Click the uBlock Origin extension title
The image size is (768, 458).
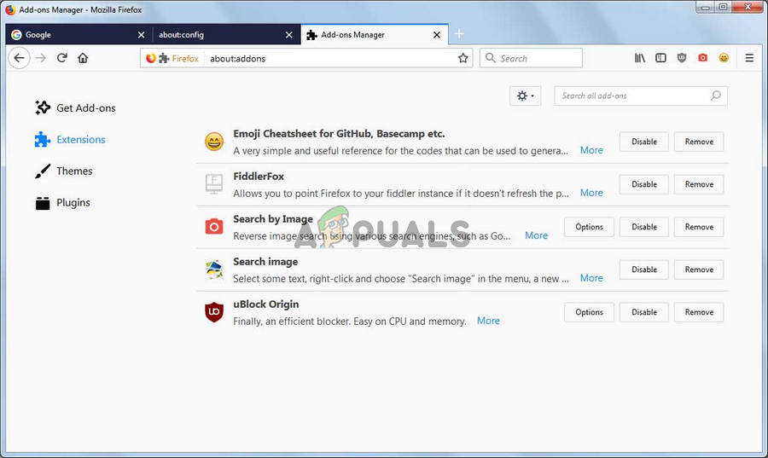click(266, 304)
